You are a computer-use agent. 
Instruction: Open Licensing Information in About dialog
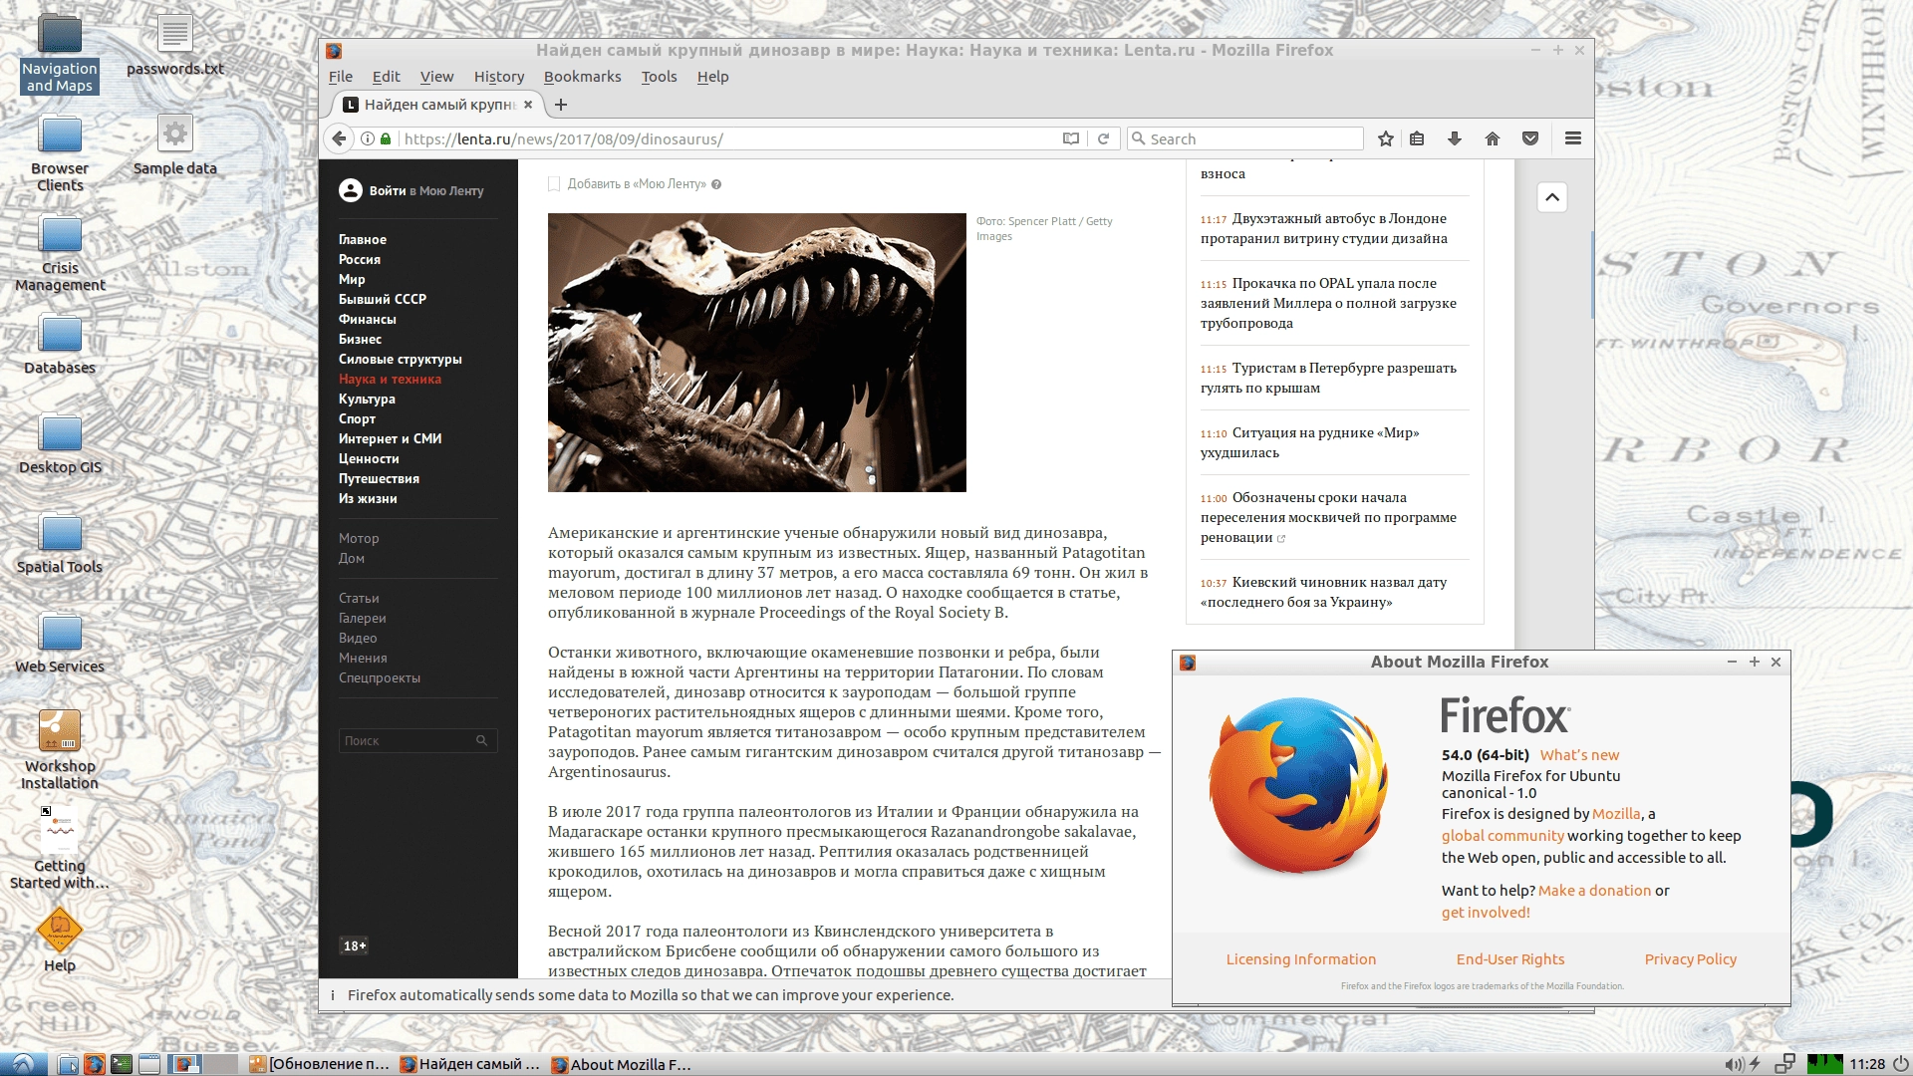1301,959
